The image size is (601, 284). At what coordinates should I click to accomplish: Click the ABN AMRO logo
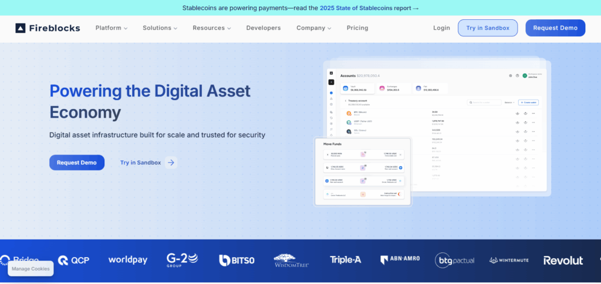click(x=400, y=260)
